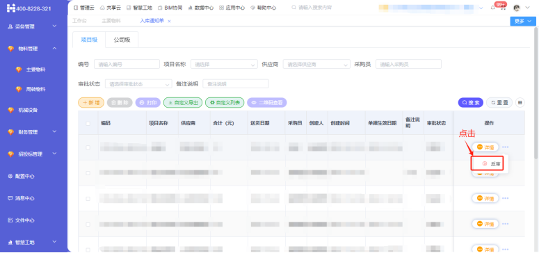Click the logo beside 400-8228-321
Image resolution: width=539 pixels, height=253 pixels.
(x=11, y=8)
